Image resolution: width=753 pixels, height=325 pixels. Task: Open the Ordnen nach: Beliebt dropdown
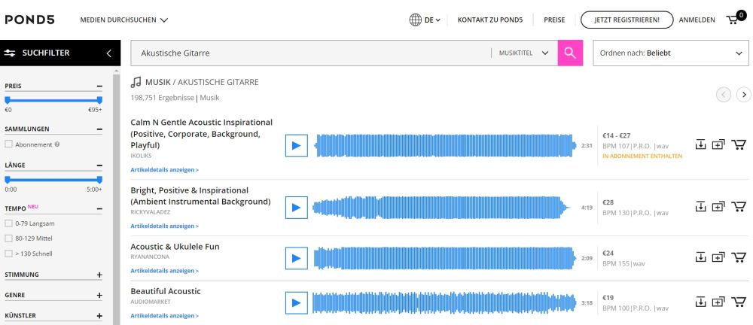[671, 53]
